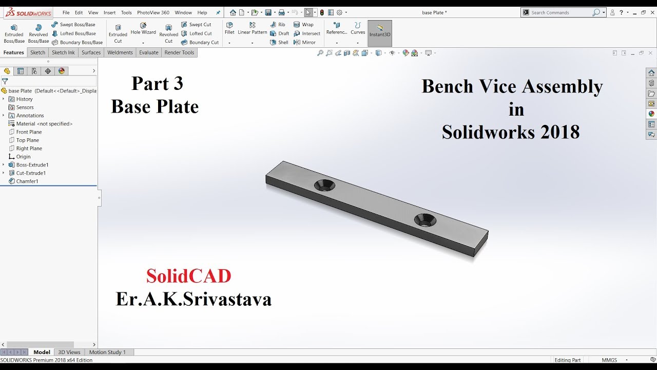The height and width of the screenshot is (370, 657).
Task: Select Material not specified item
Action: (41, 124)
